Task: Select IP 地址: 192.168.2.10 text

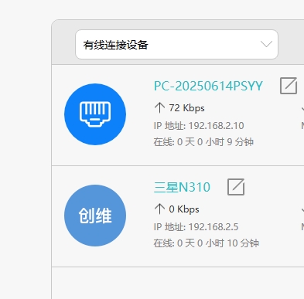Action: click(199, 126)
